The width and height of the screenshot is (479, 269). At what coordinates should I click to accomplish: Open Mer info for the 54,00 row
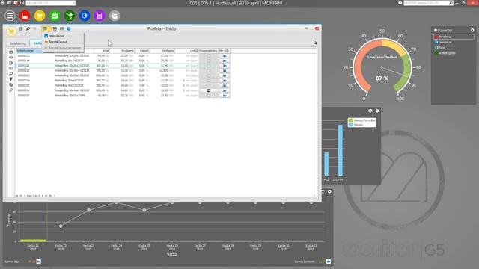coord(225,56)
